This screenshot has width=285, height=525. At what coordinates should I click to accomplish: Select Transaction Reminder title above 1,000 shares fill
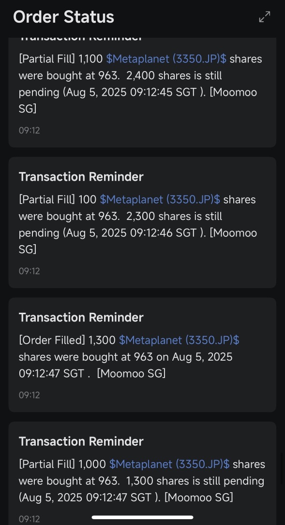pos(81,441)
